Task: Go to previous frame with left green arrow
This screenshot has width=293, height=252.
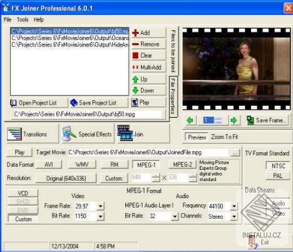Action: coord(190,120)
